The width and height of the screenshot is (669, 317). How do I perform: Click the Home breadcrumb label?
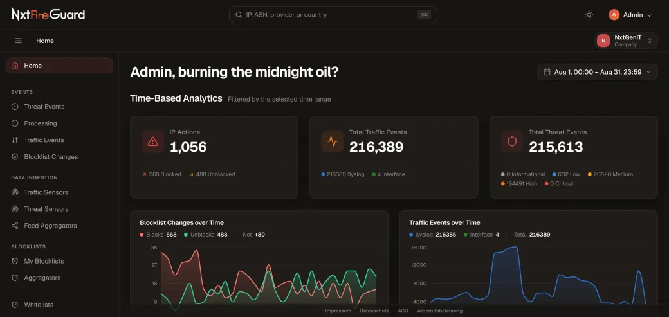(x=45, y=41)
